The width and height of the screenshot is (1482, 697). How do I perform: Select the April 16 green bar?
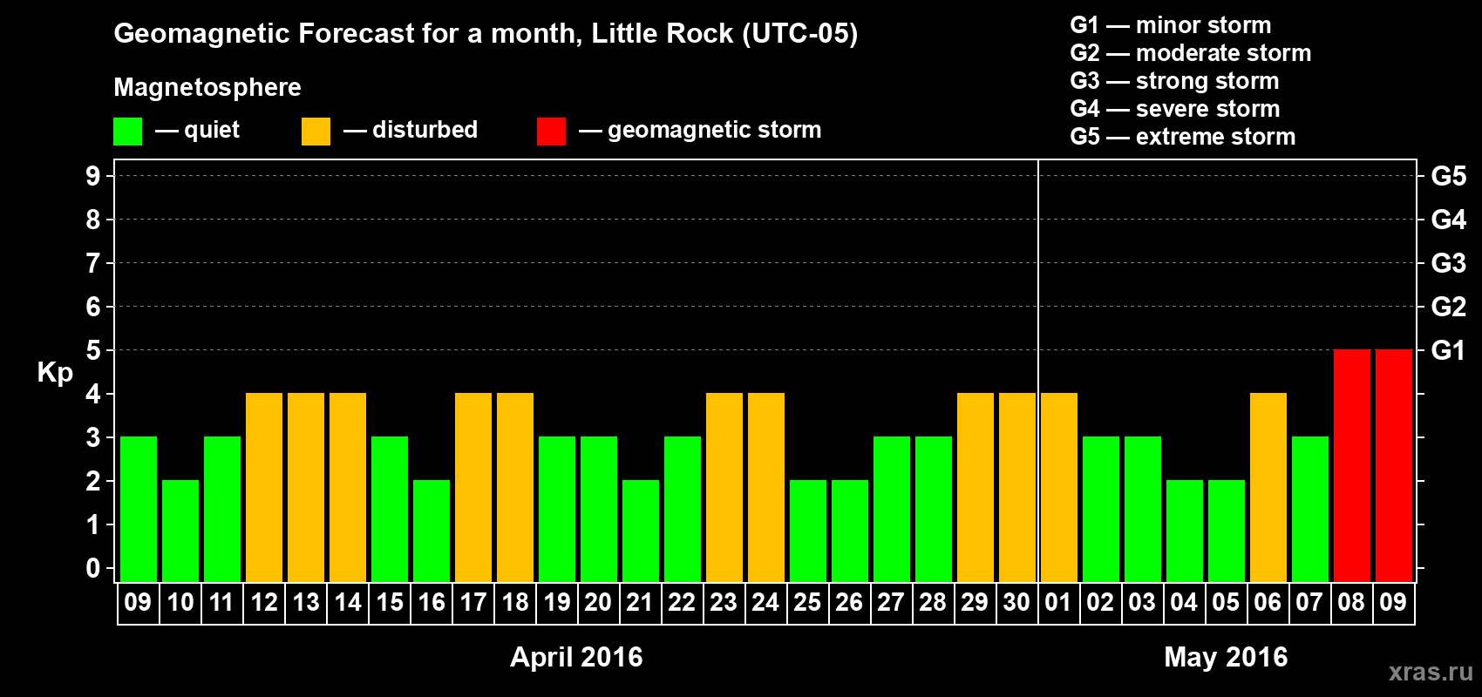point(432,531)
